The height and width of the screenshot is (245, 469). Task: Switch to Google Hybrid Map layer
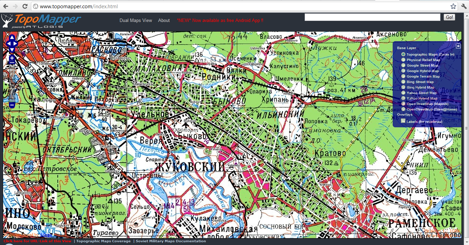403,71
